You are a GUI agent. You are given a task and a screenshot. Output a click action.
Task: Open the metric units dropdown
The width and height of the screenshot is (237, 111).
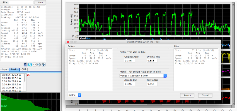click(74, 95)
